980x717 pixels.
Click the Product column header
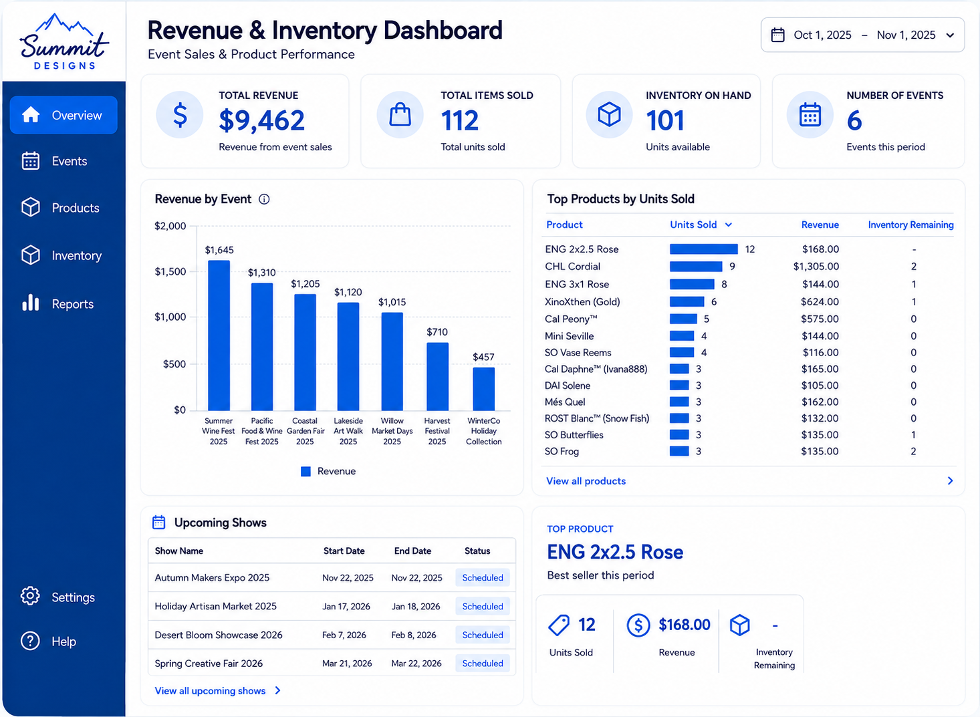[x=565, y=225]
